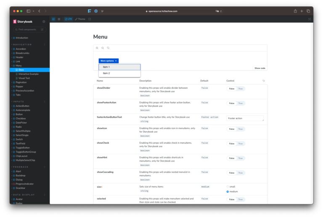Screen dimensions: 323x217
Task: Open the Introduction page in sidebar
Action: pos(22,38)
